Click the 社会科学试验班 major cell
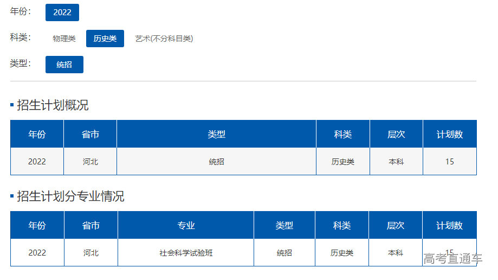Viewport: 498px width, 280px height. [186, 253]
